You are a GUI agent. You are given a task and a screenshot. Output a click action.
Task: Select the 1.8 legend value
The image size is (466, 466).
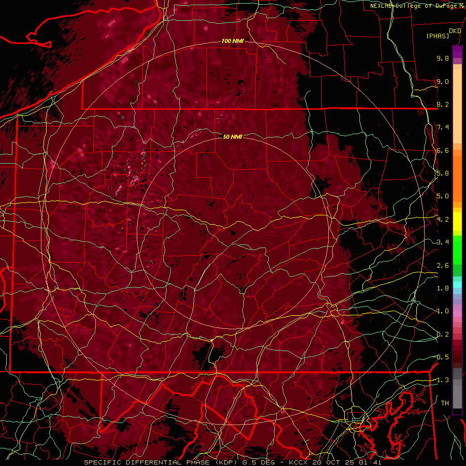(x=443, y=288)
